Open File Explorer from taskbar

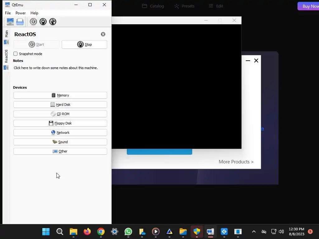coord(74,232)
